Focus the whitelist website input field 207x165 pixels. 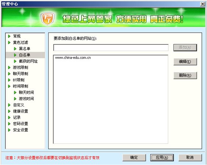(x=111, y=48)
